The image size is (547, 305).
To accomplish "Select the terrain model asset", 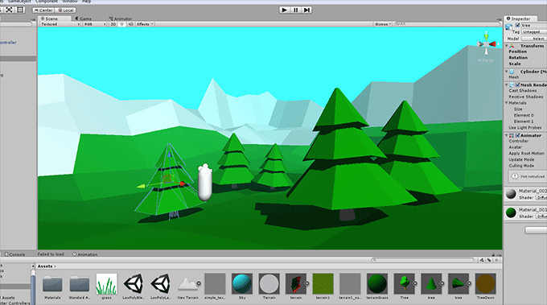I will pos(296,286).
